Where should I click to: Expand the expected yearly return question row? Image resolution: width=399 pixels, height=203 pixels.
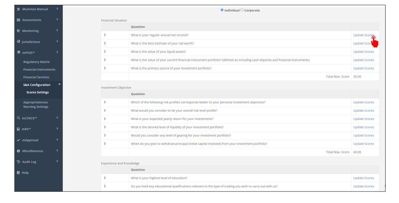(105, 119)
